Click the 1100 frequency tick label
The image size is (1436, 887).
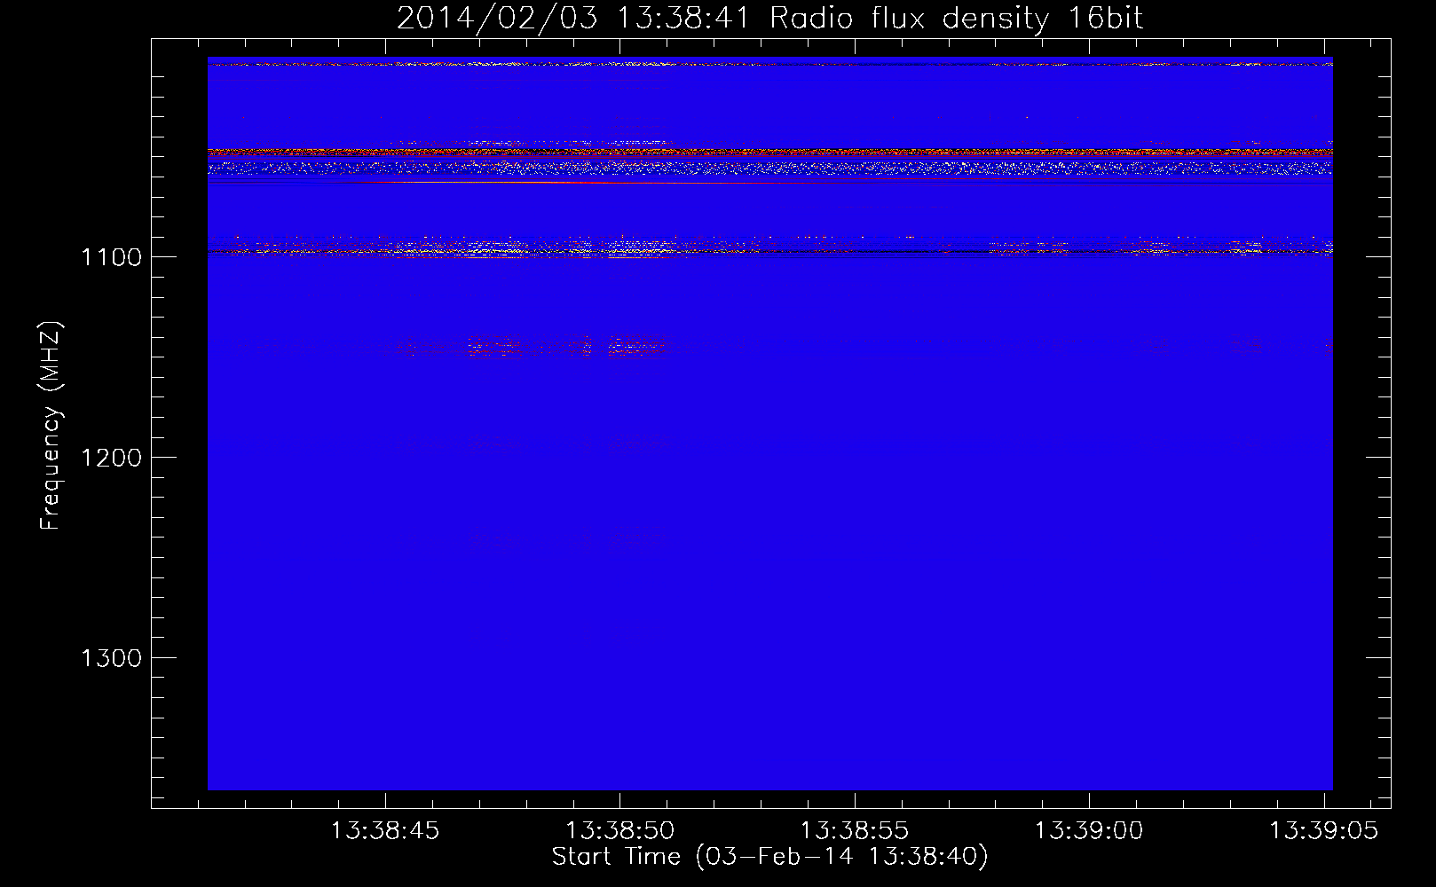point(111,257)
